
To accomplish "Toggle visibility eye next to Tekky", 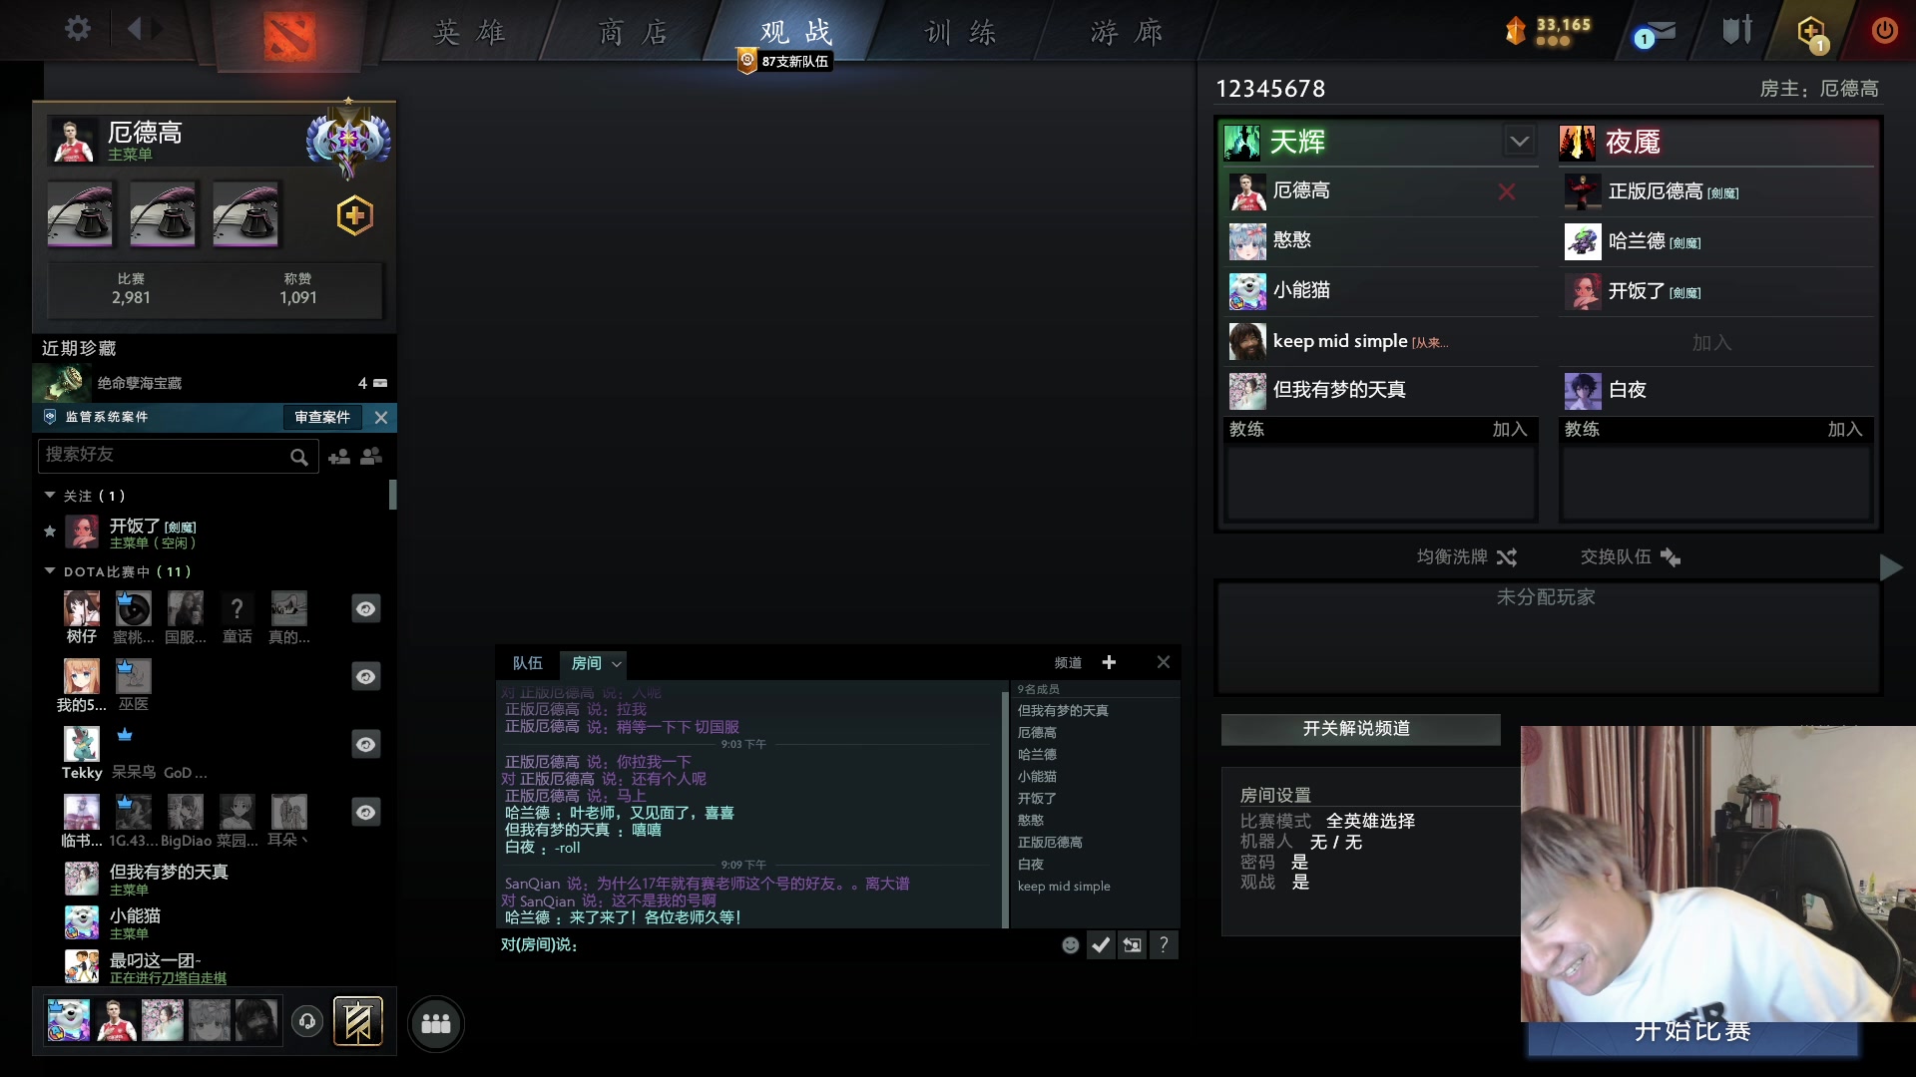I will 366,744.
